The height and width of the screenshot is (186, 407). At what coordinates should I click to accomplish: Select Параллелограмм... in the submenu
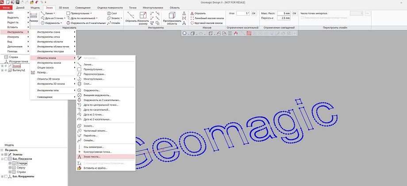click(x=106, y=74)
